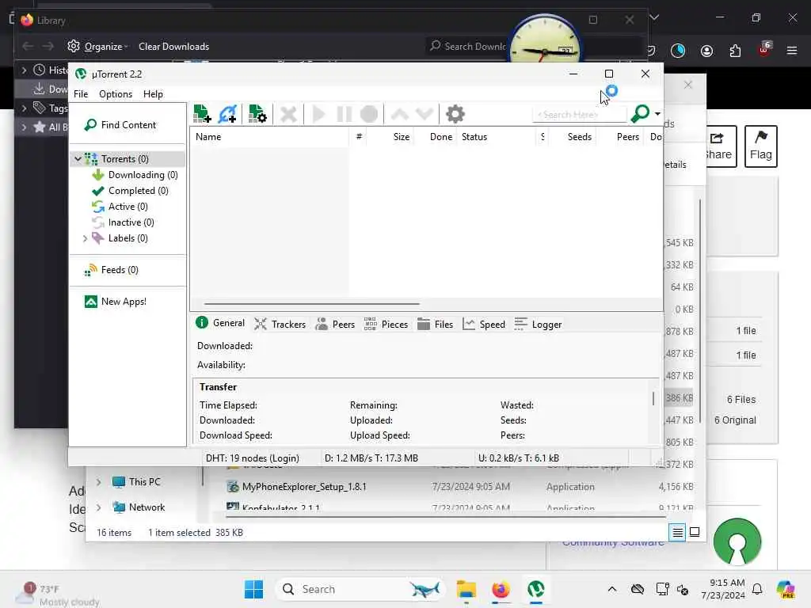Sort torrent list by Peers column

tap(622, 137)
